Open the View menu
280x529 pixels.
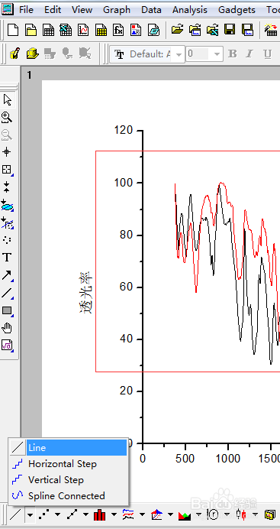pyautogui.click(x=82, y=10)
